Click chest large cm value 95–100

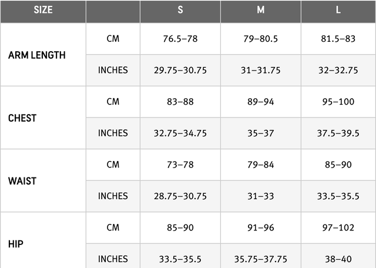tap(338, 102)
